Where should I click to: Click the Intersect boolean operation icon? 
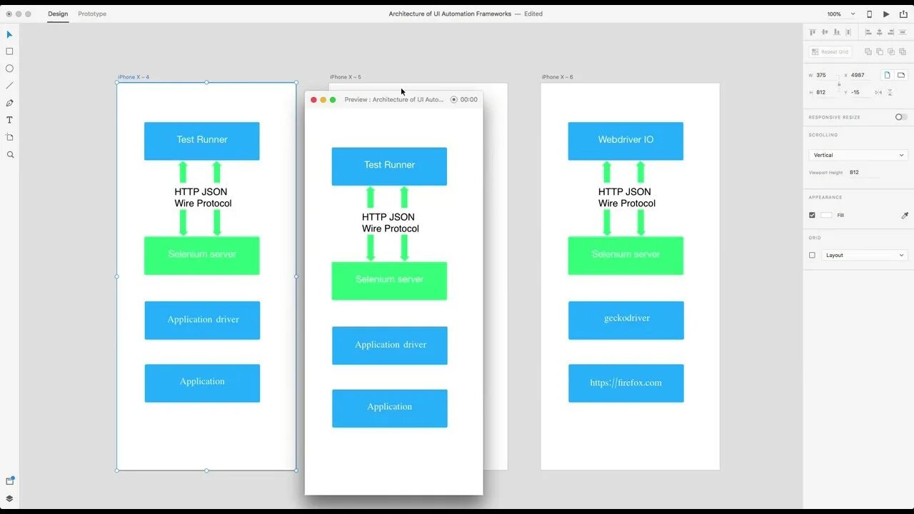pyautogui.click(x=891, y=51)
